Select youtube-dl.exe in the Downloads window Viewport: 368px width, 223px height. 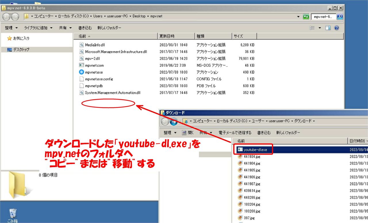(x=255, y=149)
